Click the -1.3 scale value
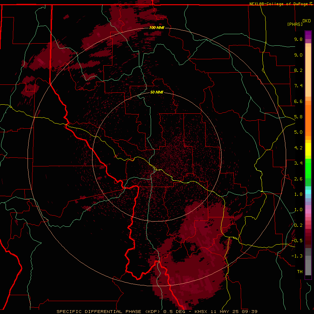 point(297,256)
